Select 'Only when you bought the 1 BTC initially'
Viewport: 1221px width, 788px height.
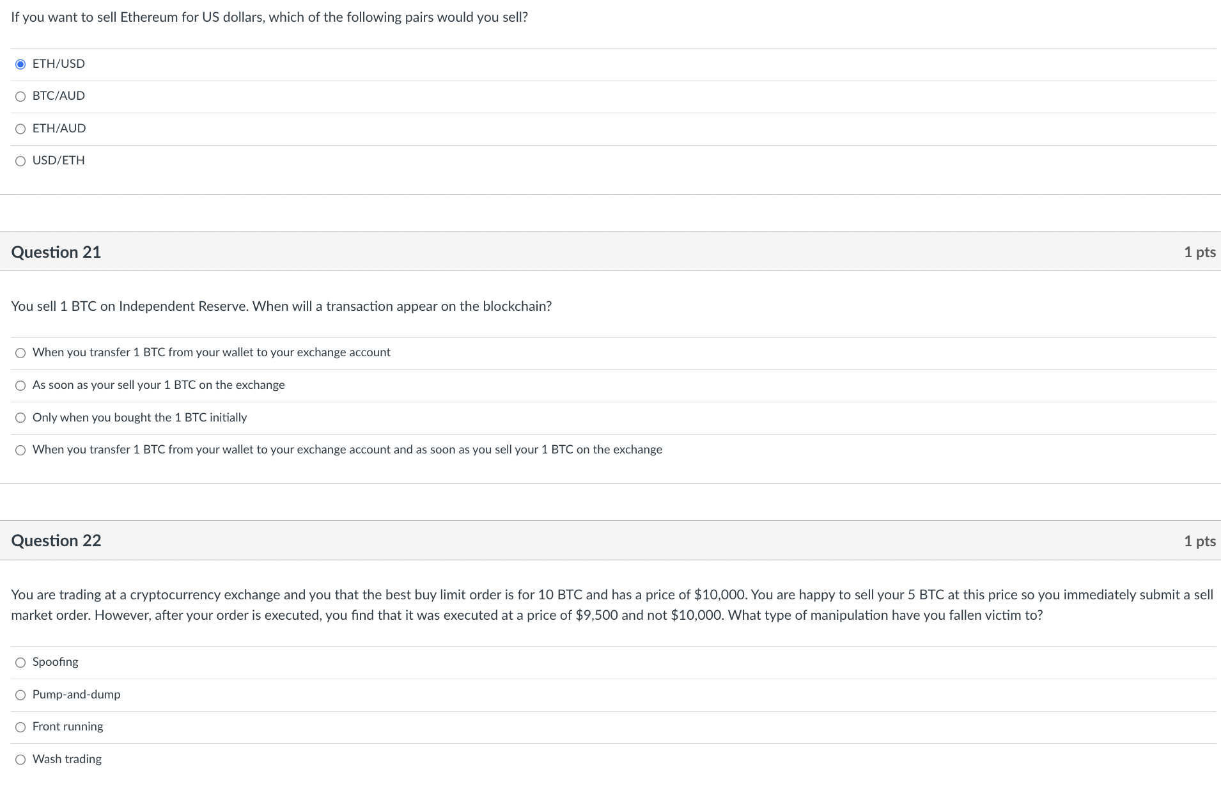[20, 418]
